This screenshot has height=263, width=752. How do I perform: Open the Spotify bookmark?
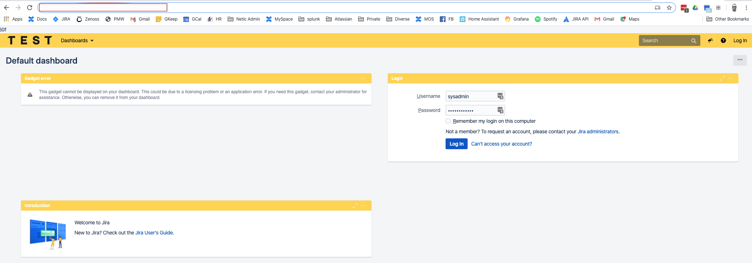click(x=546, y=19)
